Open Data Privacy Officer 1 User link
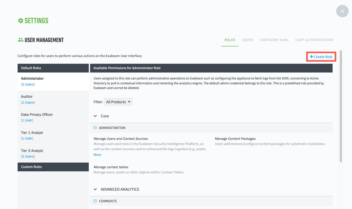 point(27,120)
